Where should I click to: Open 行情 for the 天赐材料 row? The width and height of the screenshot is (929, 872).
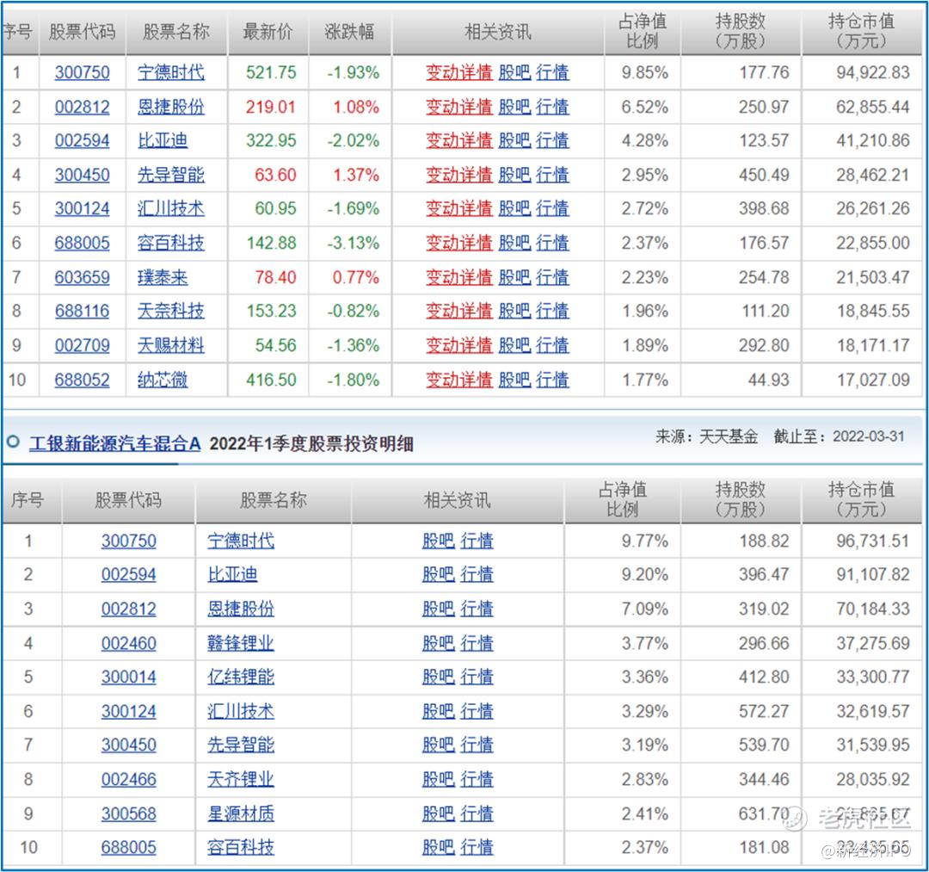[x=552, y=345]
